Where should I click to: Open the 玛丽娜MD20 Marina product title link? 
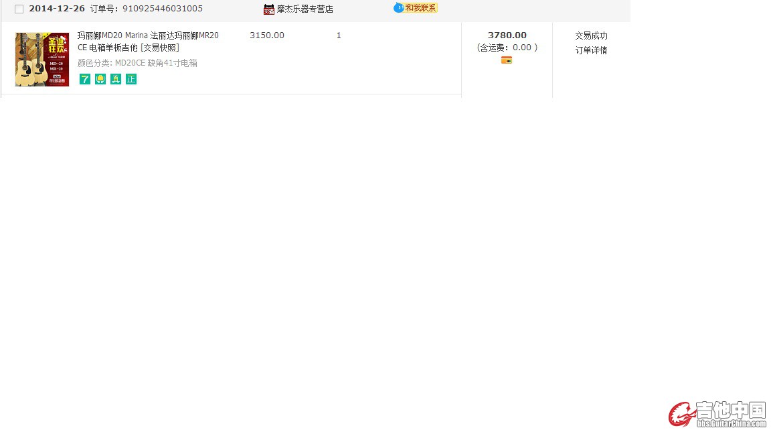pyautogui.click(x=148, y=42)
